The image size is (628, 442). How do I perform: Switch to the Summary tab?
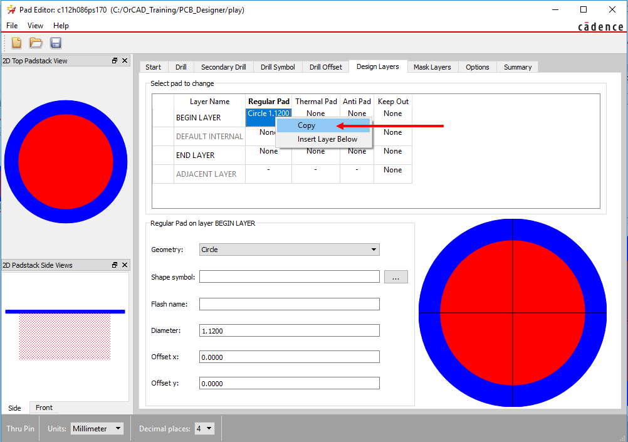coord(518,67)
